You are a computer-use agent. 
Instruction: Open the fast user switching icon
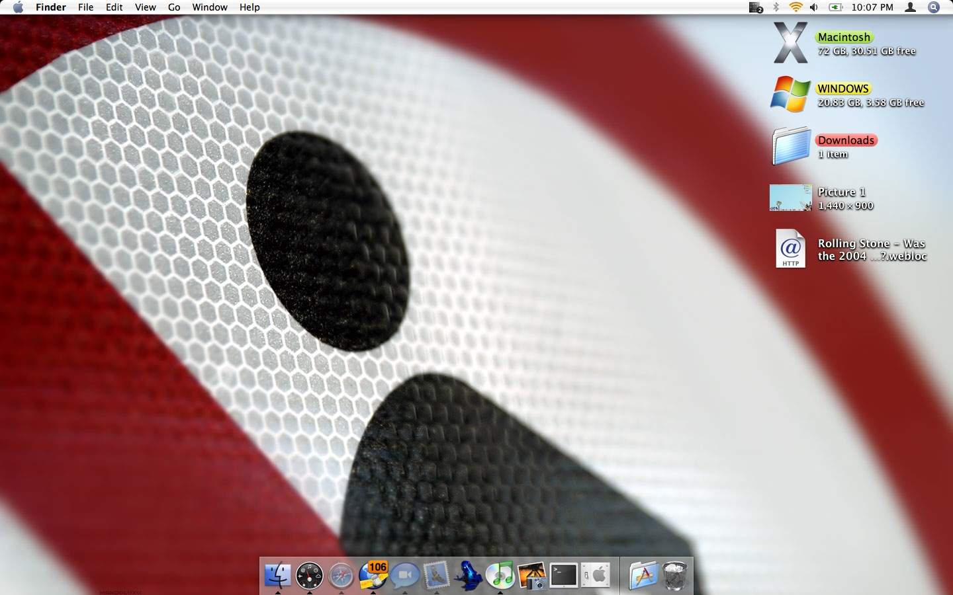(x=911, y=7)
